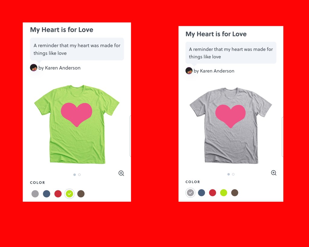Go to second image dot under green shirt

(x=79, y=175)
